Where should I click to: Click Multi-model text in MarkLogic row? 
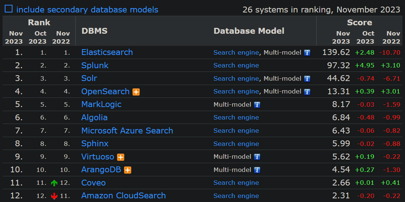(x=232, y=105)
